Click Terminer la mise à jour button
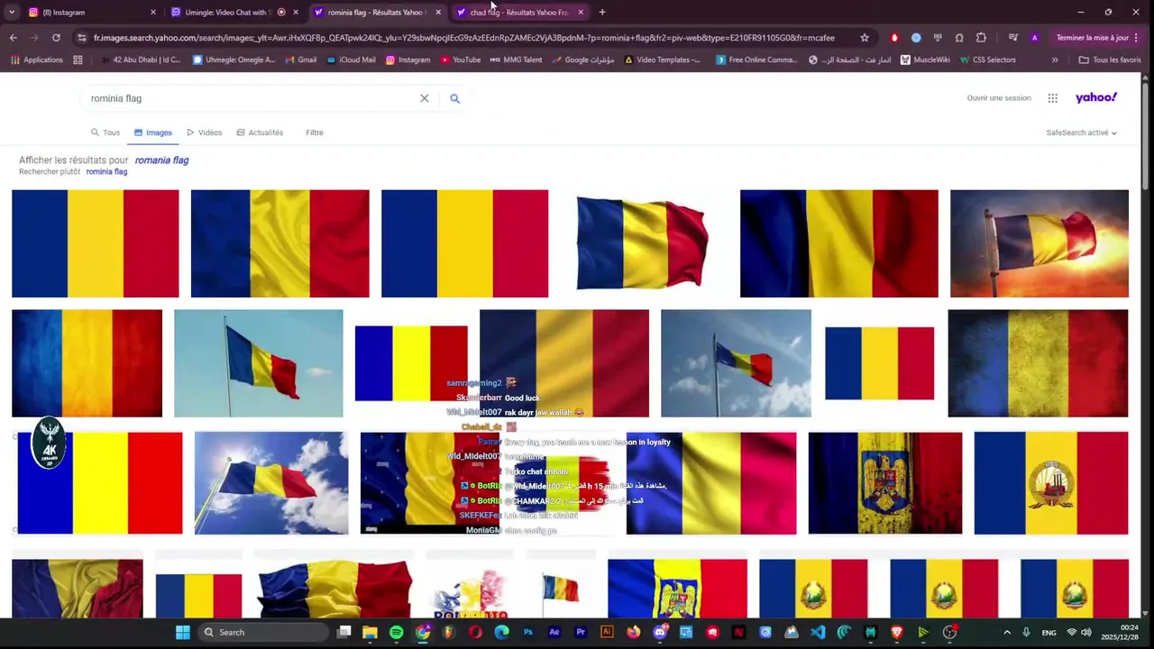The width and height of the screenshot is (1154, 649). tap(1096, 38)
